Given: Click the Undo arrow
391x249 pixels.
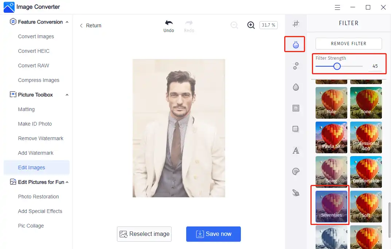Looking at the screenshot, I should (169, 23).
